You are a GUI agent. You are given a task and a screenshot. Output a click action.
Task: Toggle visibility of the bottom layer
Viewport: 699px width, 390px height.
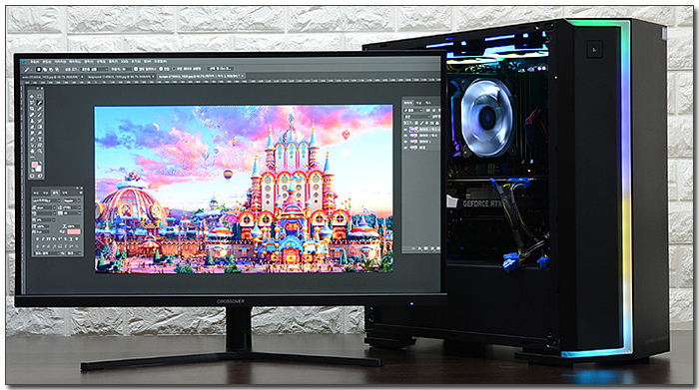[x=405, y=148]
